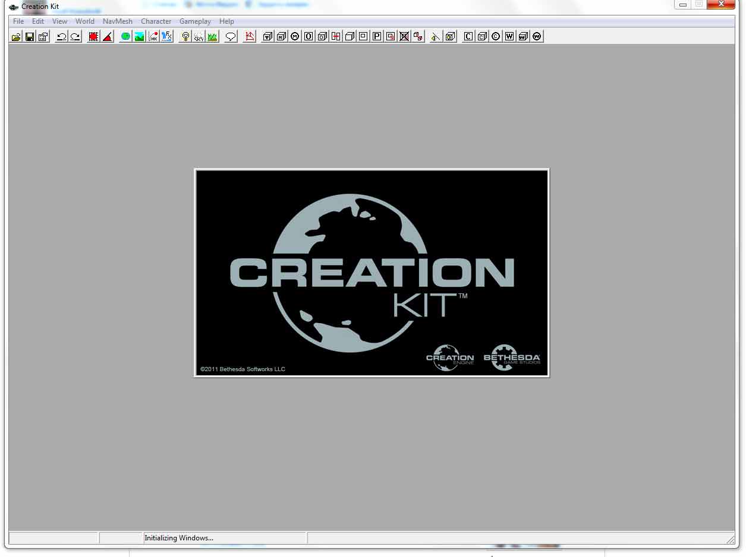Open the Help menu
The image size is (746, 557).
click(226, 21)
